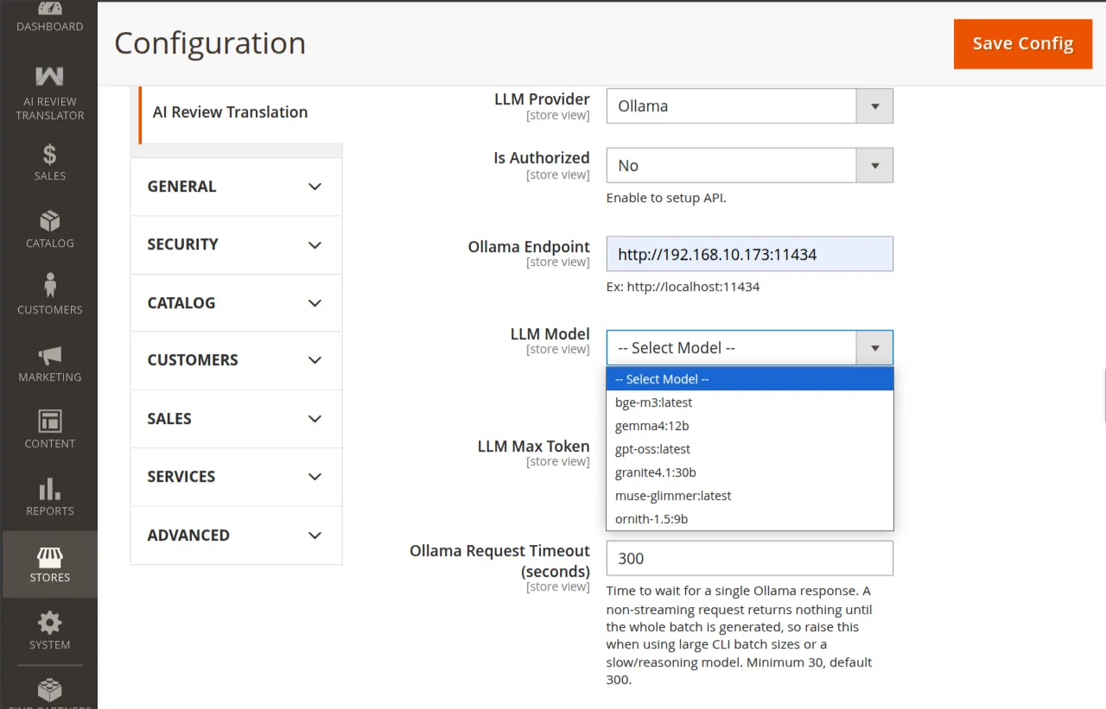Image resolution: width=1106 pixels, height=709 pixels.
Task: Choose the '-- Select Model --' option
Action: (x=749, y=379)
